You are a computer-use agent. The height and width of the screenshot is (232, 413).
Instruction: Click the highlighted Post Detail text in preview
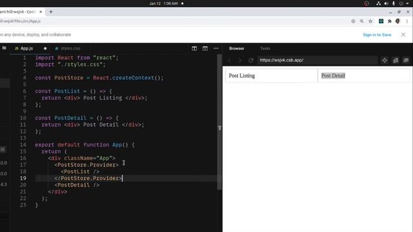(333, 76)
